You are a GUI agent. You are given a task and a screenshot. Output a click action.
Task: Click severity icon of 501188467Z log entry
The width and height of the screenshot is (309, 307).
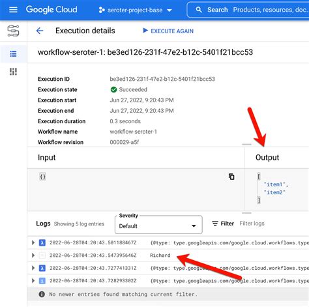click(42, 242)
